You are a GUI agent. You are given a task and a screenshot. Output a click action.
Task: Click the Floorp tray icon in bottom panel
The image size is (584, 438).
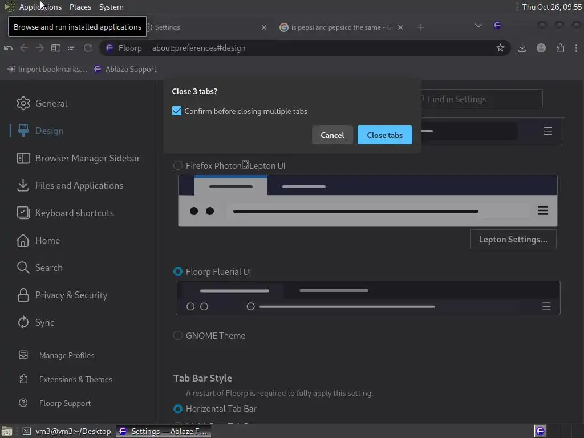coord(540,431)
